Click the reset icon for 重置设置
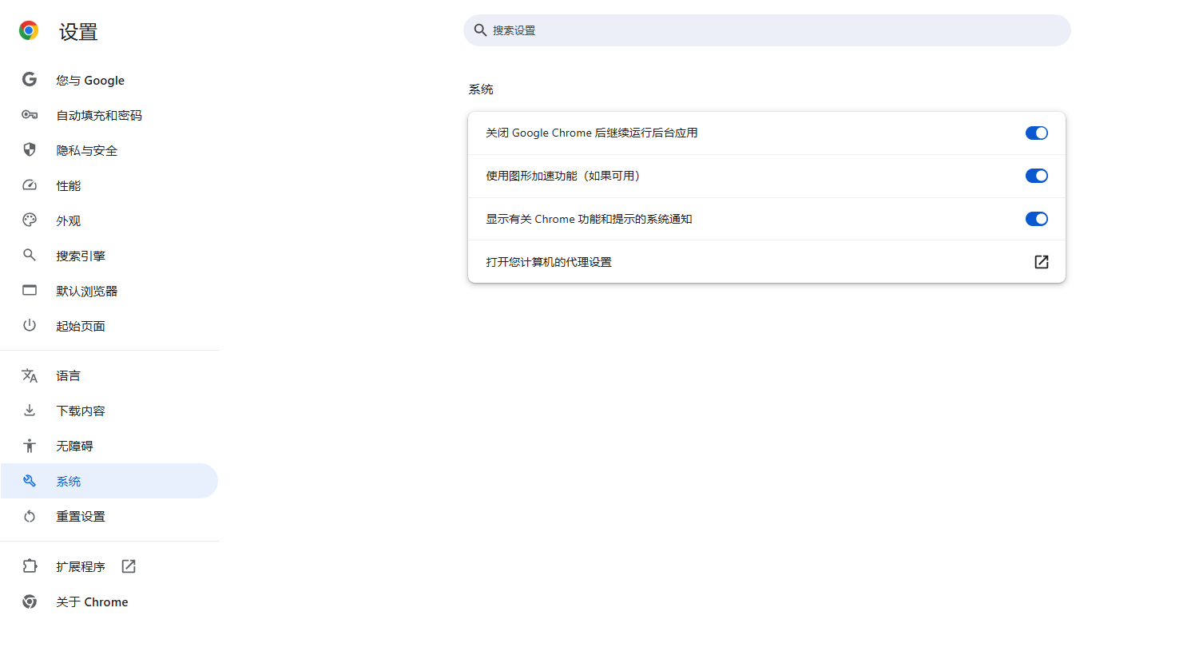The height and width of the screenshot is (659, 1187). [x=30, y=516]
